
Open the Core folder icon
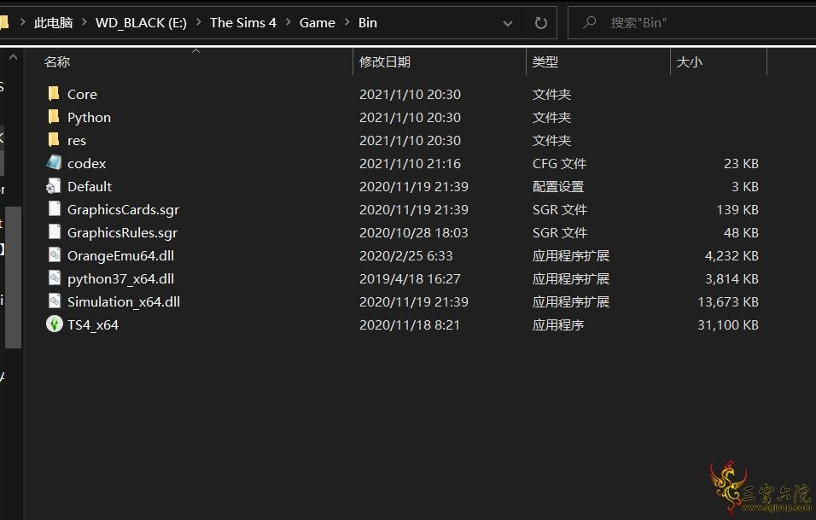coord(54,94)
